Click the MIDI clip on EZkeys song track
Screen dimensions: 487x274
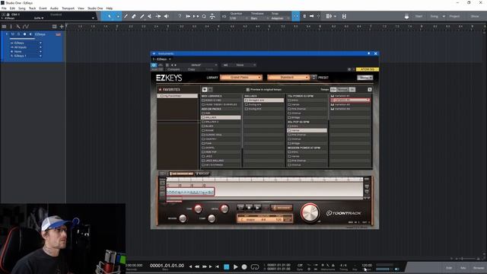(x=190, y=192)
